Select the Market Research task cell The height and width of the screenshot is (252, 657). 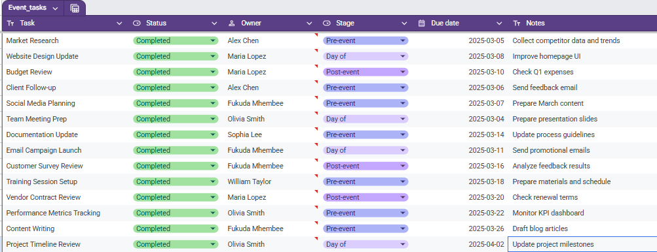[66, 40]
